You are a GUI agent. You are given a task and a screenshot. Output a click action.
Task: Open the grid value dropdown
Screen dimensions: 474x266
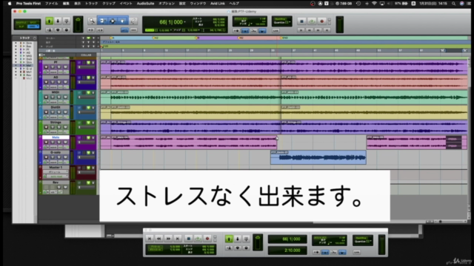pyautogui.click(x=171, y=30)
